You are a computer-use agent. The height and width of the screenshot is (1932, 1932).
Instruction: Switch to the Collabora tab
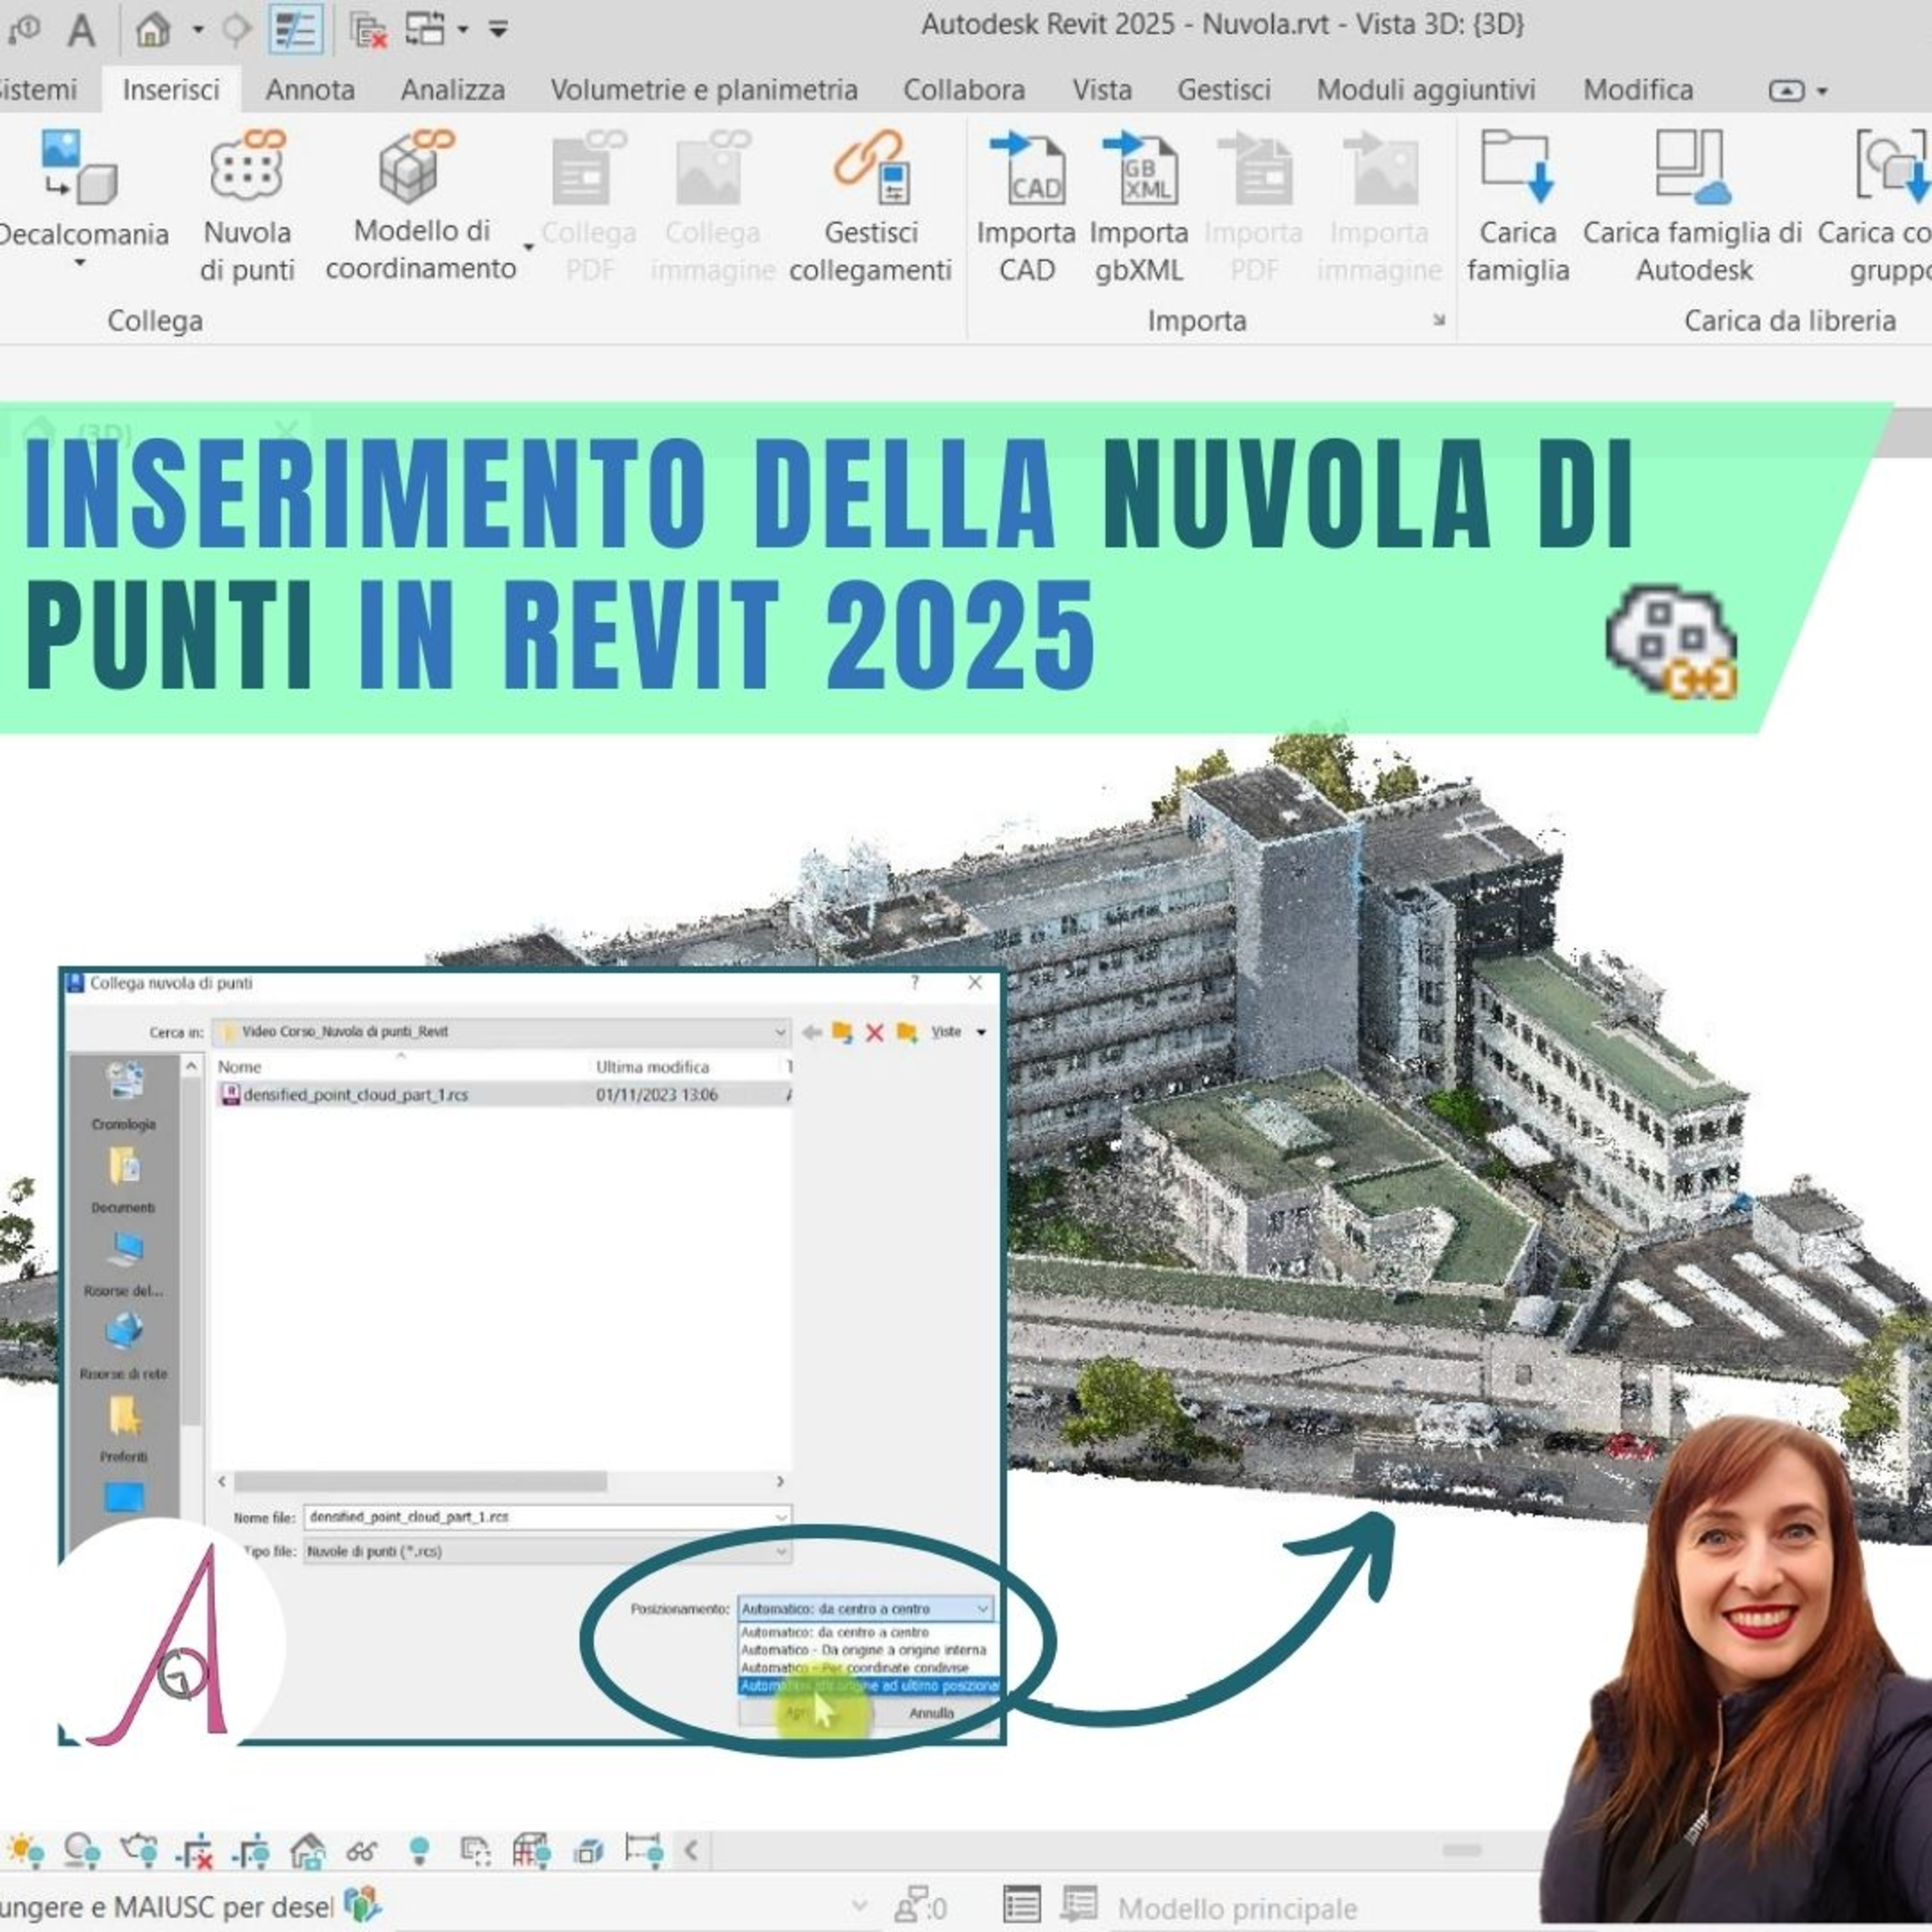964,90
